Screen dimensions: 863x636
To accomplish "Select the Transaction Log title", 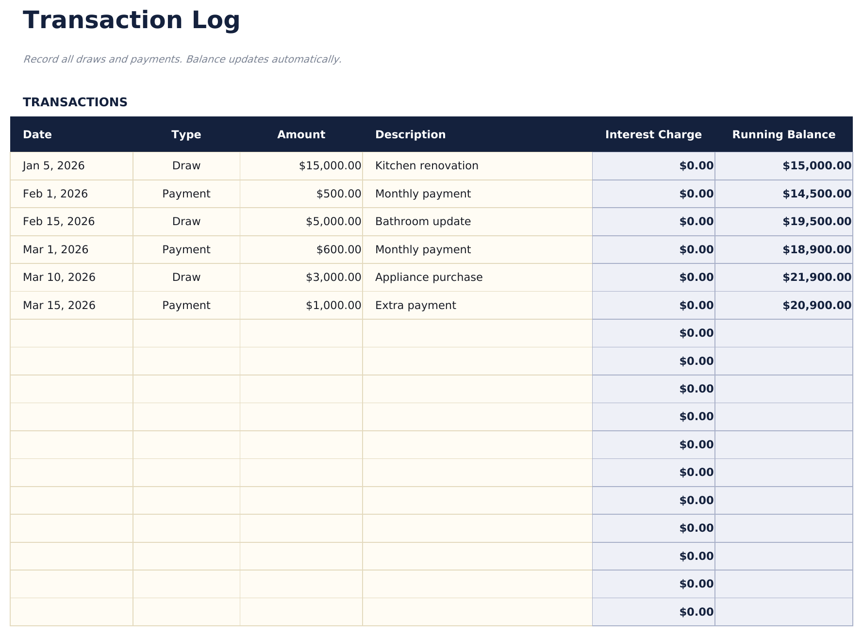I will coord(132,19).
